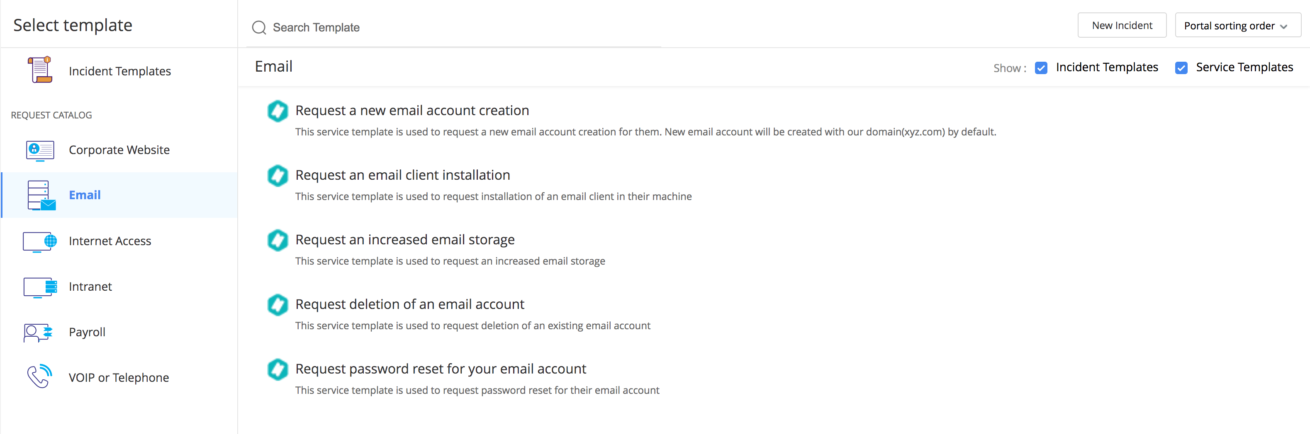
Task: Open 'Request password reset for your email account'
Action: click(x=441, y=369)
